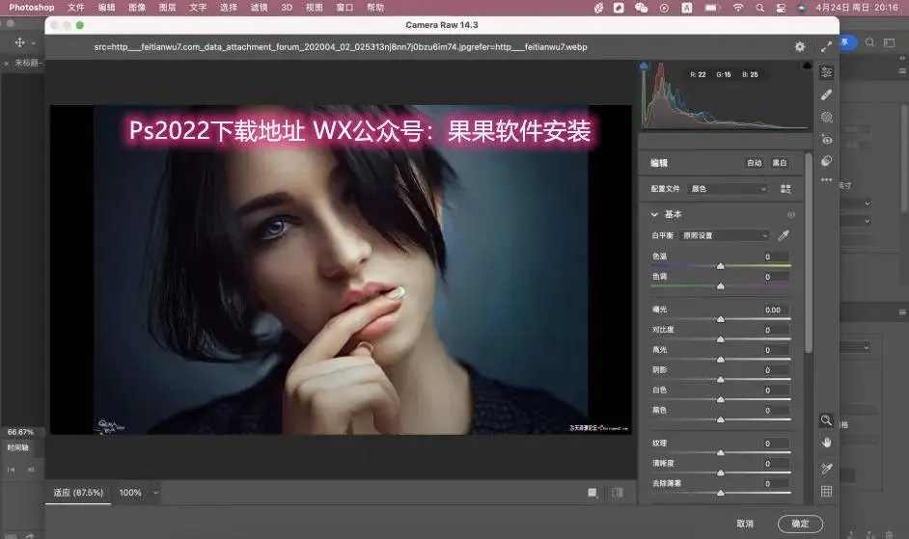Viewport: 909px width, 539px height.
Task: Open the WeChat menu bar icon
Action: [x=641, y=8]
